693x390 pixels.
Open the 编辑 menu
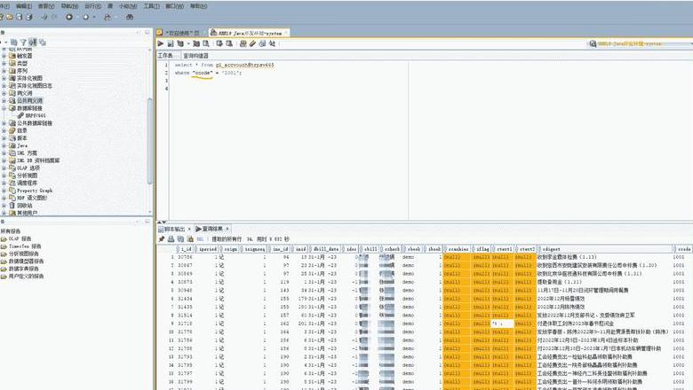pos(24,6)
